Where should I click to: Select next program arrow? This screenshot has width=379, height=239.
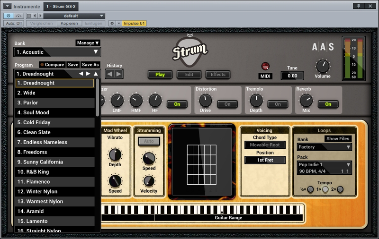tap(88, 74)
